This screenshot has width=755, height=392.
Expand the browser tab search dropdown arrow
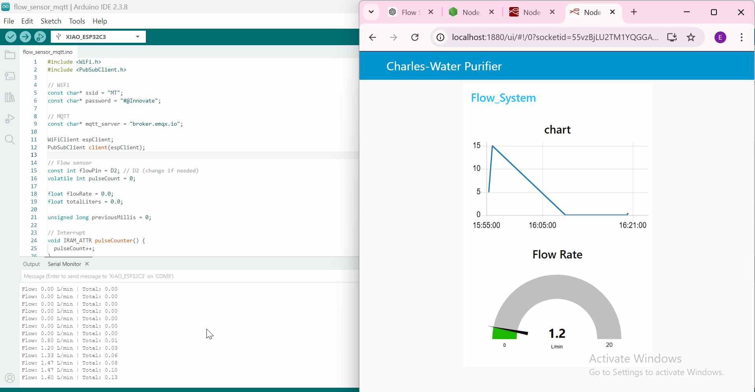[371, 12]
